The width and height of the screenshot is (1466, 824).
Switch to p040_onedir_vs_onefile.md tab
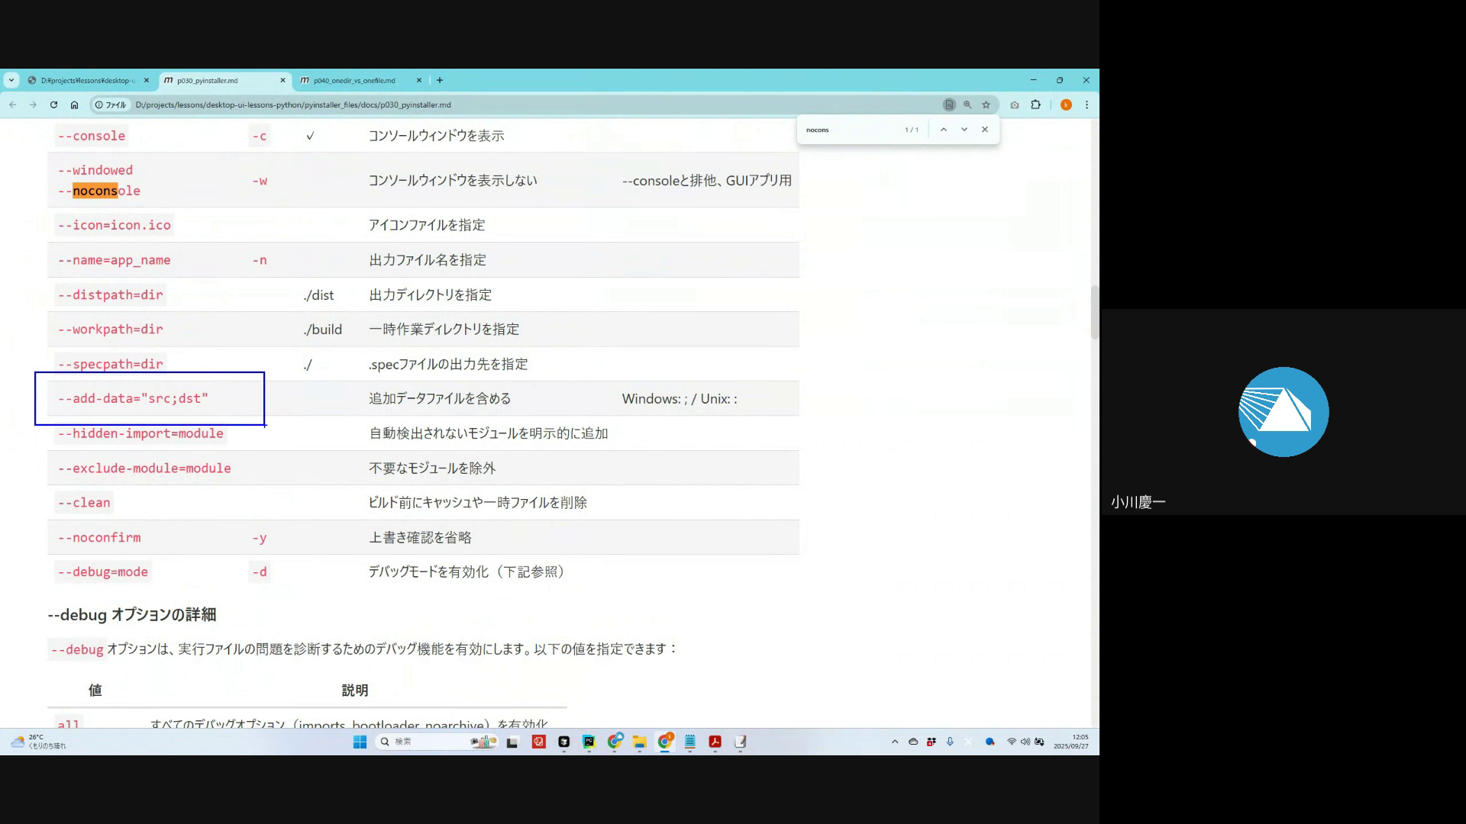(355, 80)
